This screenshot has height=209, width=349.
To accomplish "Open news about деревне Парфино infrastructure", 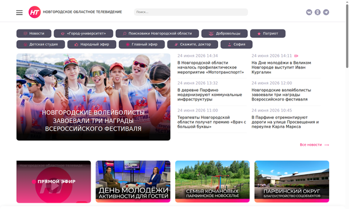I will click(209, 95).
